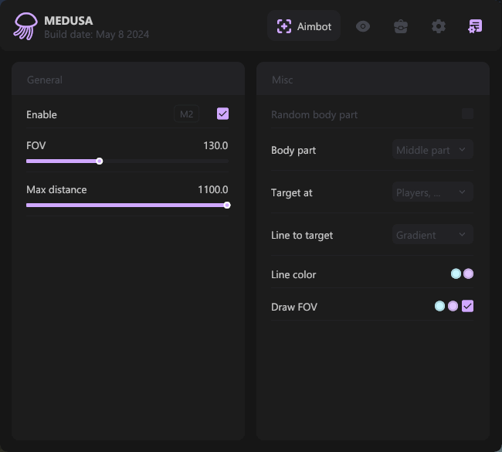Click the Max distance slider handle
Image resolution: width=502 pixels, height=452 pixels.
(227, 206)
